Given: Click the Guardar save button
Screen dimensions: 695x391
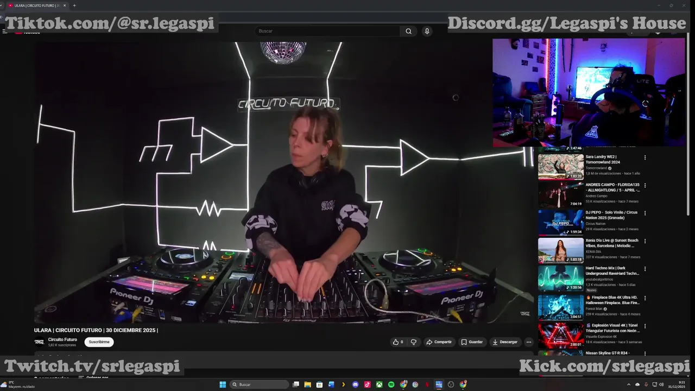Looking at the screenshot, I should [x=472, y=342].
